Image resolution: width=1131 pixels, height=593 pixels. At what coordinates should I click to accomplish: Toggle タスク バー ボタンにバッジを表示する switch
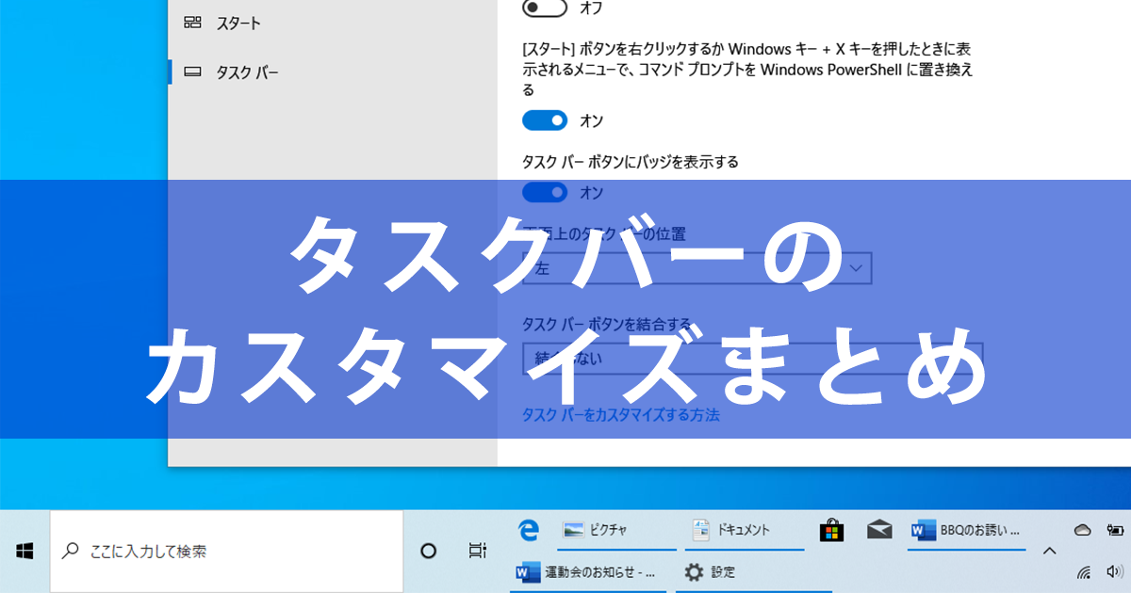(545, 192)
